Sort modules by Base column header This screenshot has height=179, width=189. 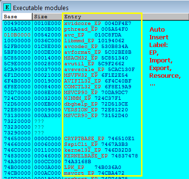click(17, 17)
